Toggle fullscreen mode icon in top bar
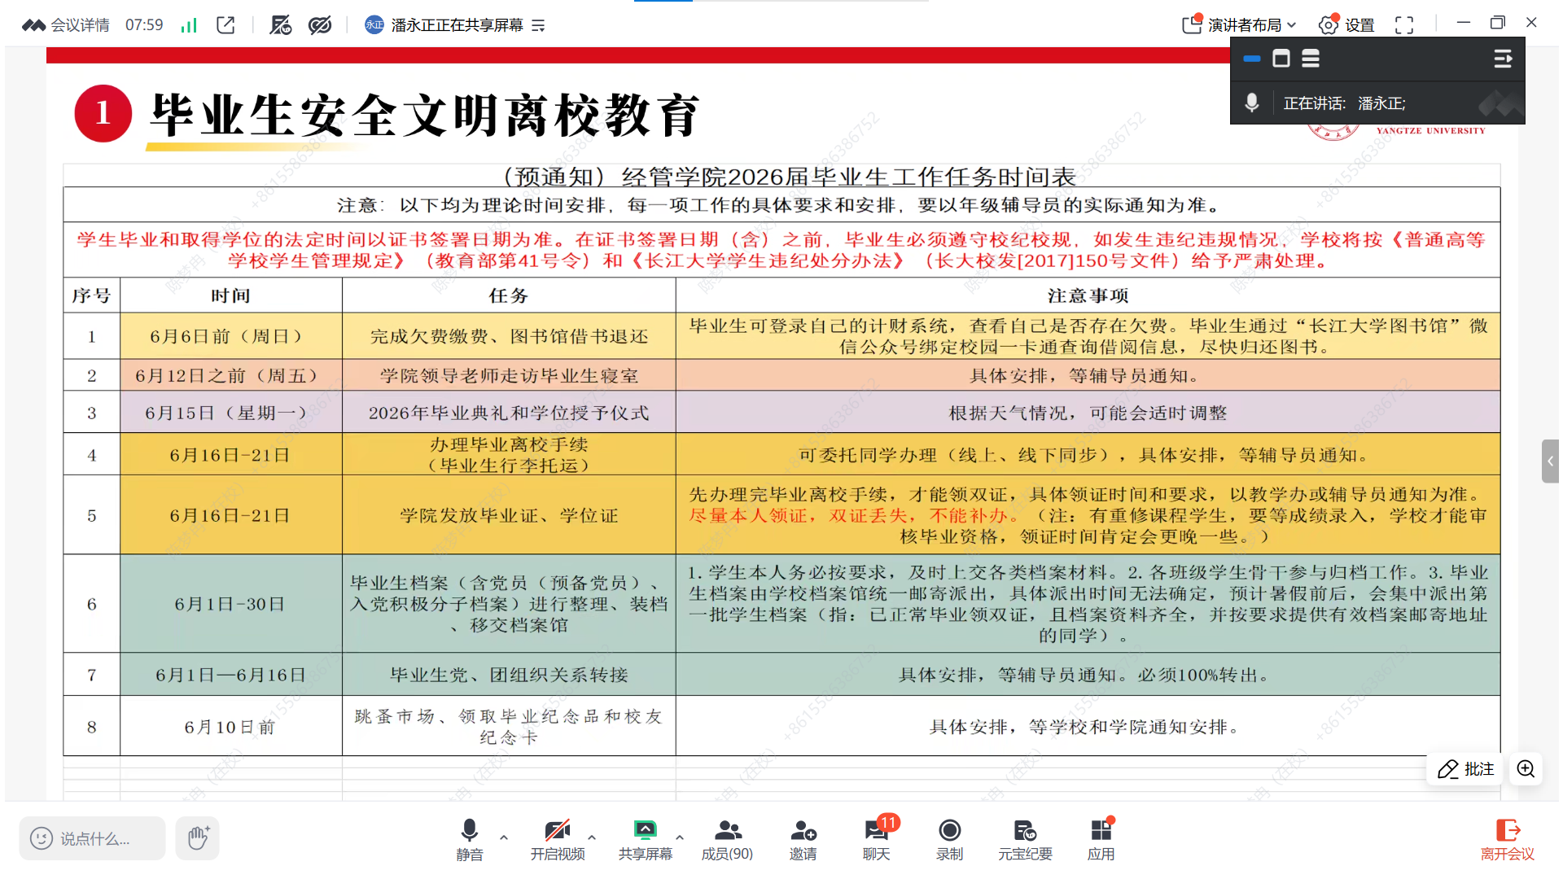1563x879 pixels. 1404,25
